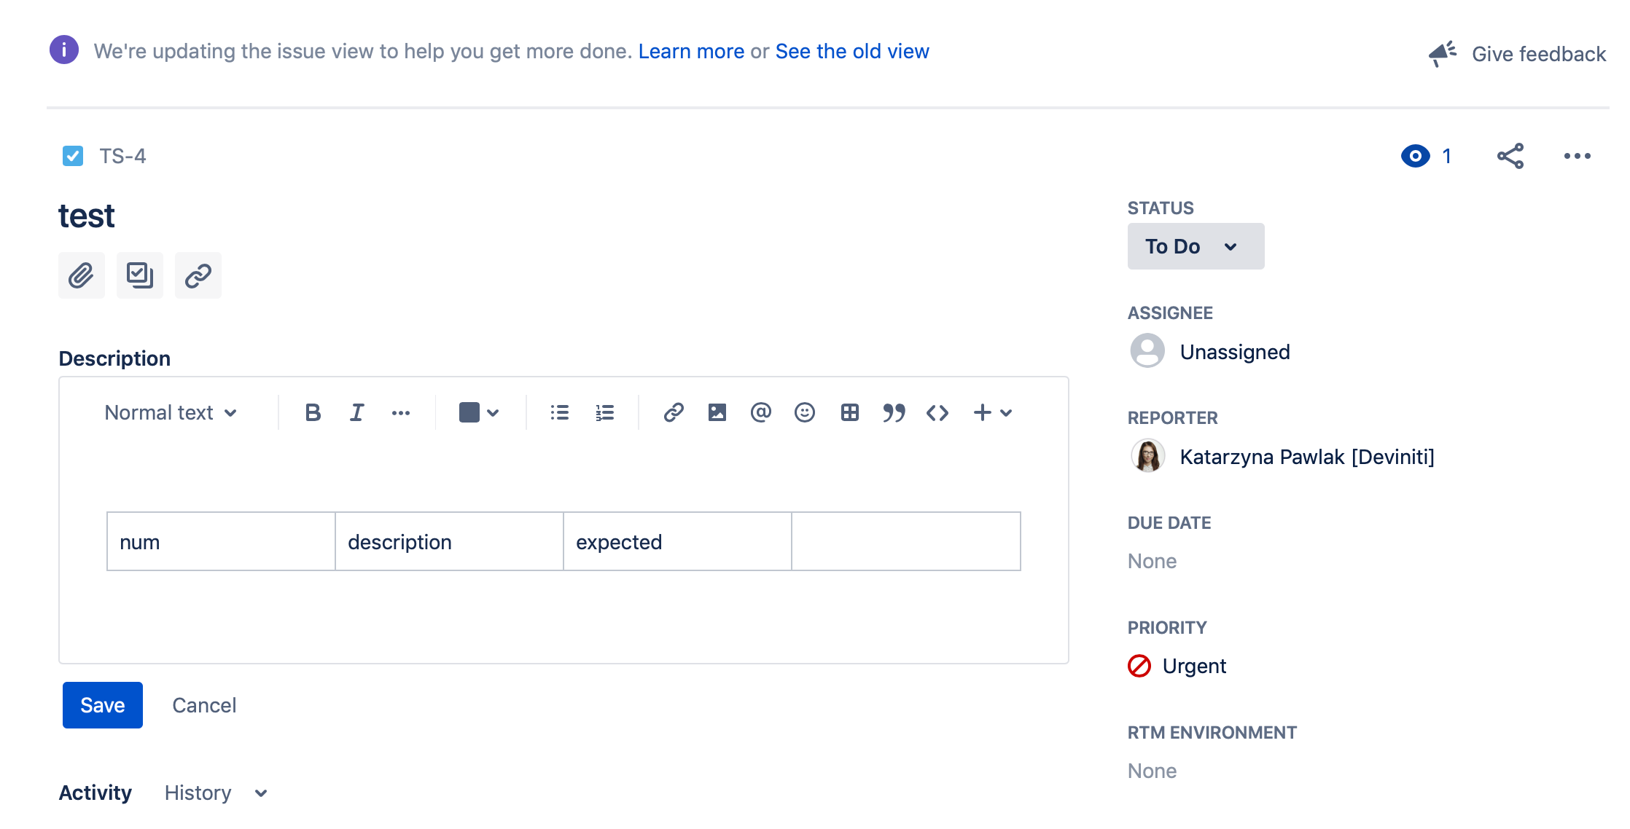Screen dimensions: 1630x829
Task: Open more formatting options menu
Action: [400, 413]
